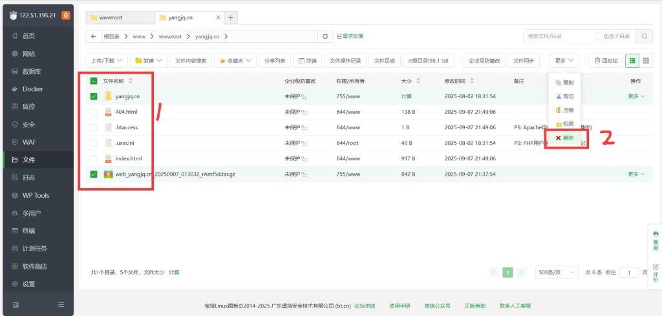The image size is (662, 316).
Task: Click the 分享列表 button
Action: [275, 61]
